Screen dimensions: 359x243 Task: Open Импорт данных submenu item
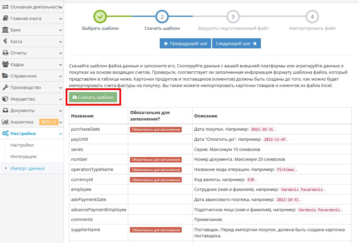pos(27,168)
